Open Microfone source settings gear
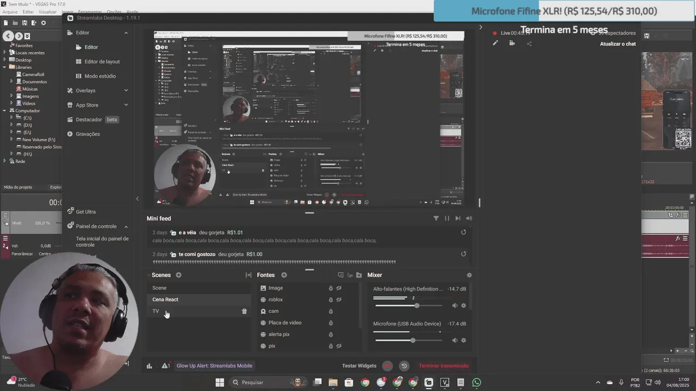Screen dimensions: 696x391 point(464,340)
